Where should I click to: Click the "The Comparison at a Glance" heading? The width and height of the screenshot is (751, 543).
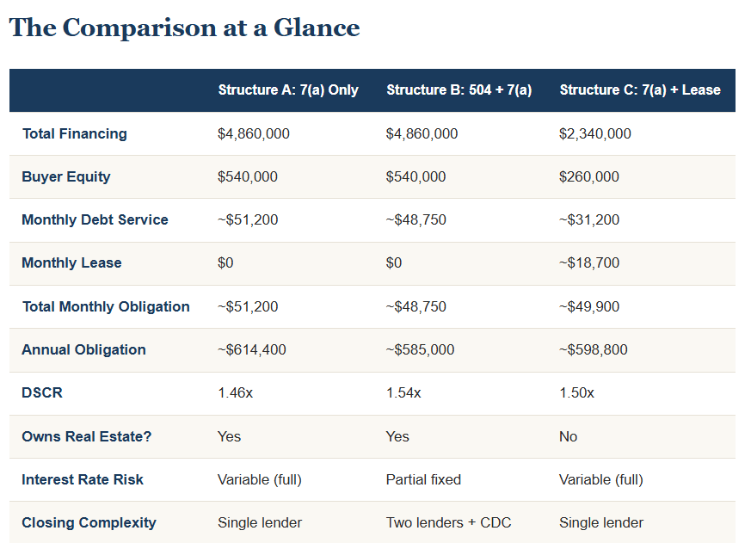coord(184,28)
